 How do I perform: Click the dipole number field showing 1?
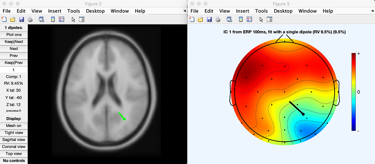click(x=14, y=70)
